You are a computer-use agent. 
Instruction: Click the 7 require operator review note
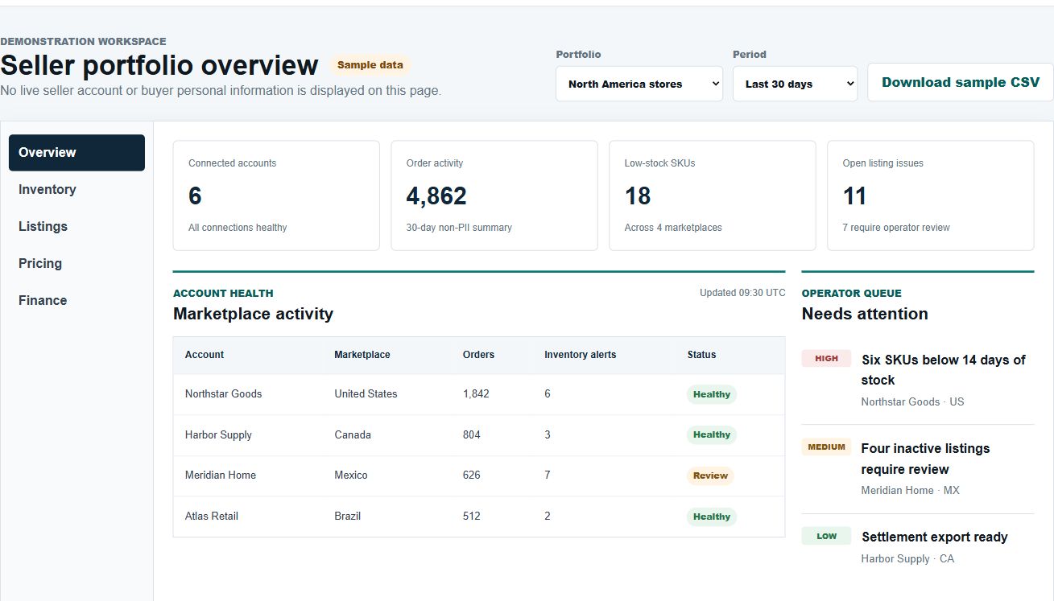[896, 228]
